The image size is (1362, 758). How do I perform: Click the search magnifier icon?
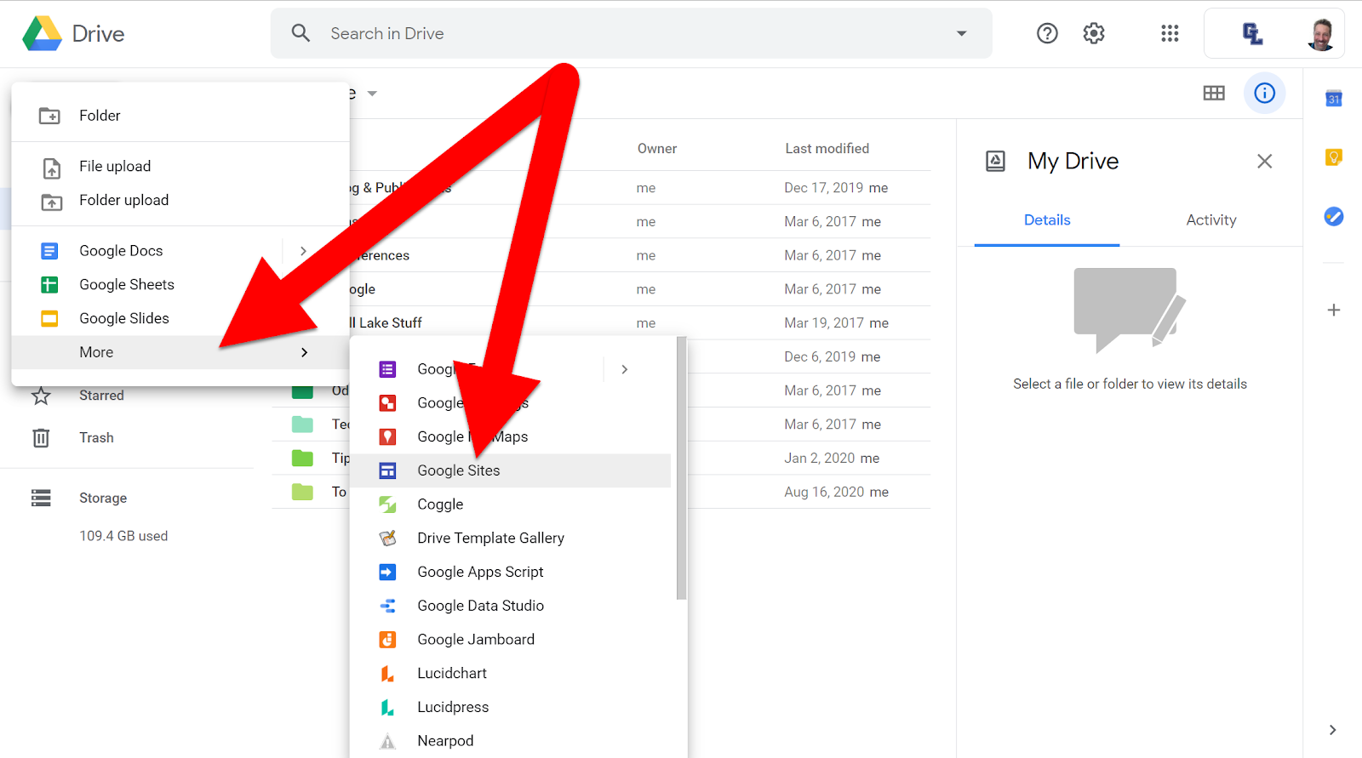click(300, 33)
